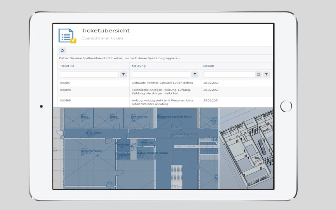336x210 pixels.
Task: Select Teeküche room on the floor plan
Action: click(x=123, y=144)
